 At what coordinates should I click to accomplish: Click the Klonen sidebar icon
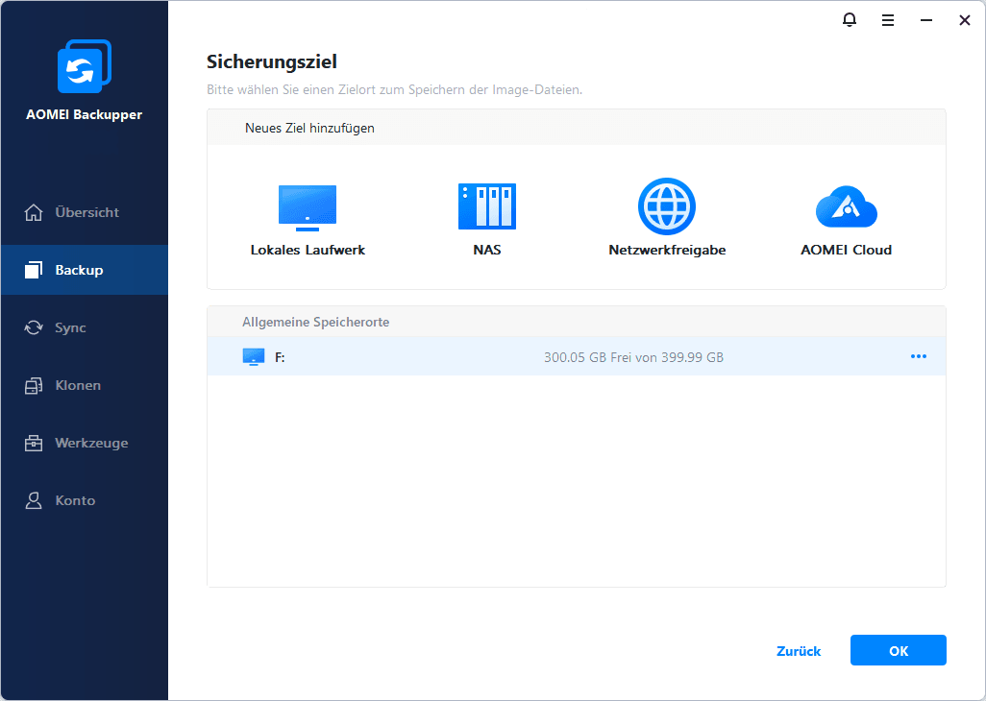[34, 386]
